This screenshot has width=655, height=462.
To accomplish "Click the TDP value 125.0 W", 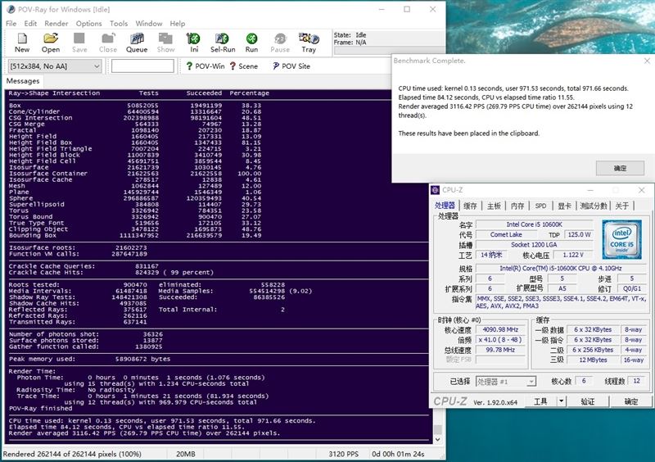I will [x=580, y=234].
